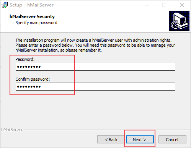Go back with the < Back button
Image resolution: width=191 pixels, height=148 pixels.
click(111, 140)
